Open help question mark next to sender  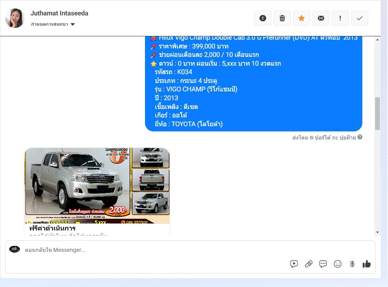tap(360, 137)
